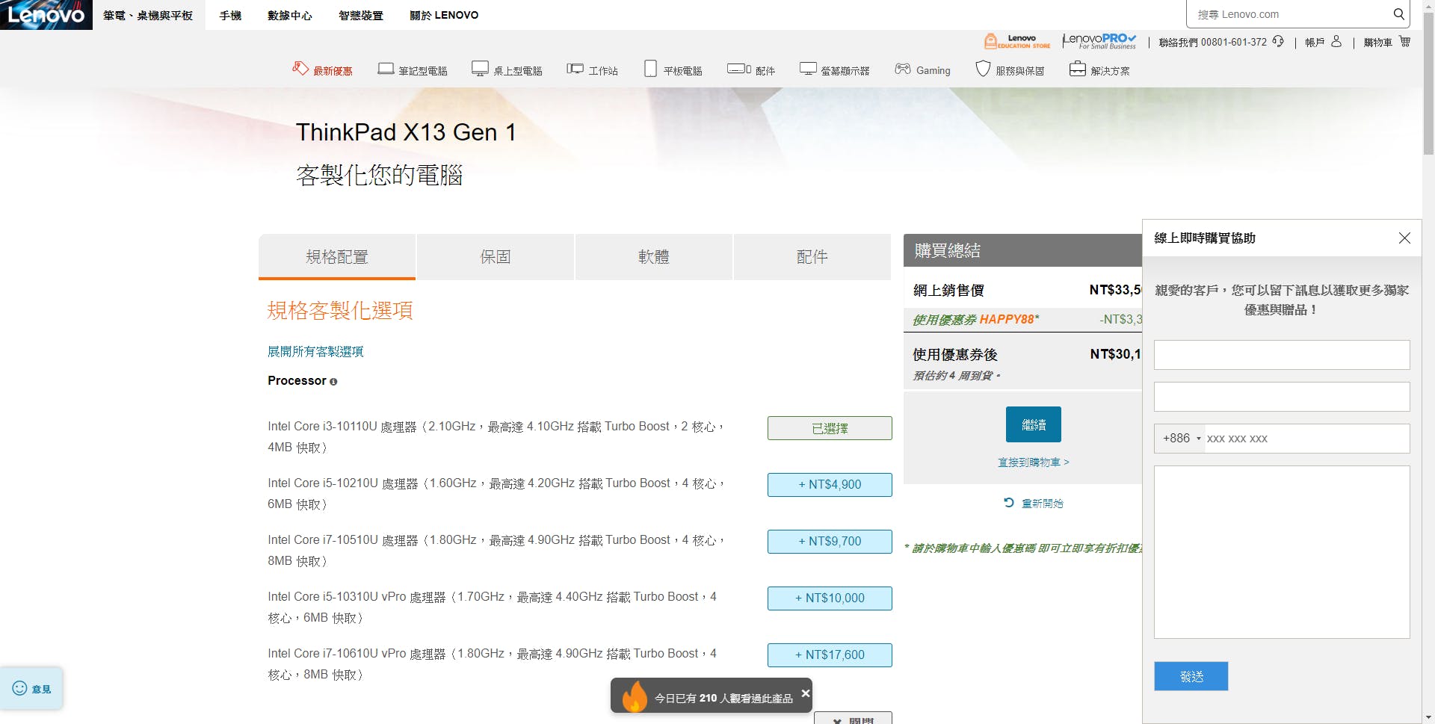Dismiss the viewers count notification
Viewport: 1435px width, 724px height.
805,693
